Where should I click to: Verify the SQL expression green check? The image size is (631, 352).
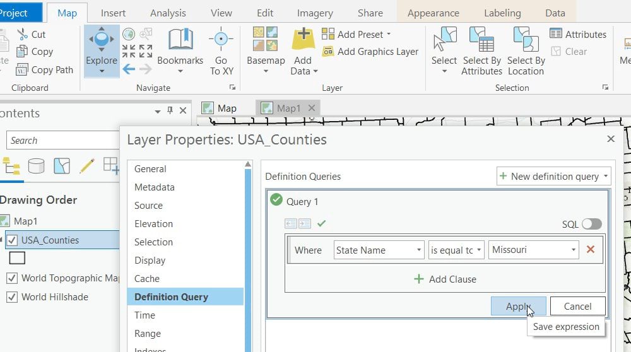[x=321, y=223]
